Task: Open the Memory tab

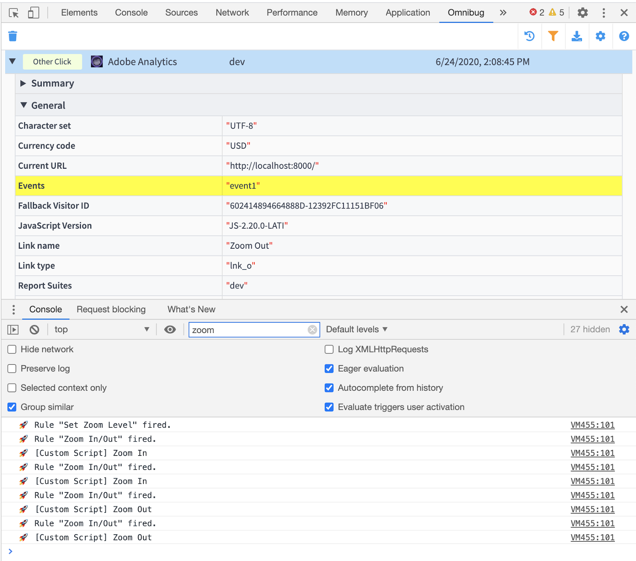Action: (x=351, y=13)
